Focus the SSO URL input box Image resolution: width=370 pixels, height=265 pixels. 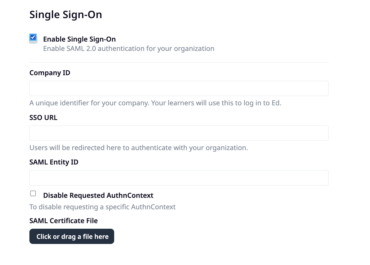179,133
